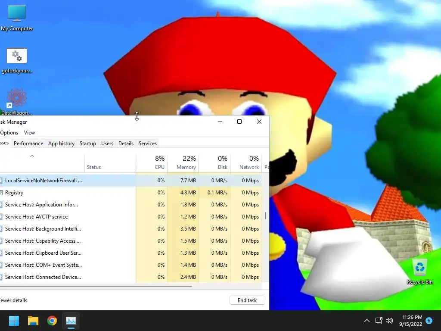Sort processes by Memory column header
This screenshot has height=331, width=441.
pyautogui.click(x=183, y=162)
